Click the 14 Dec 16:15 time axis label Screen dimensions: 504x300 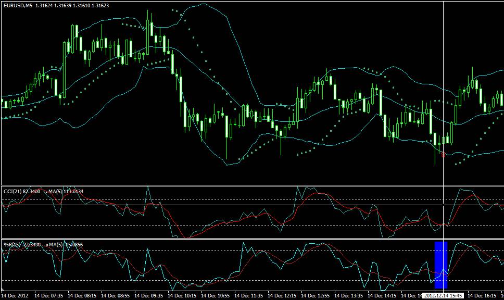[482, 295]
